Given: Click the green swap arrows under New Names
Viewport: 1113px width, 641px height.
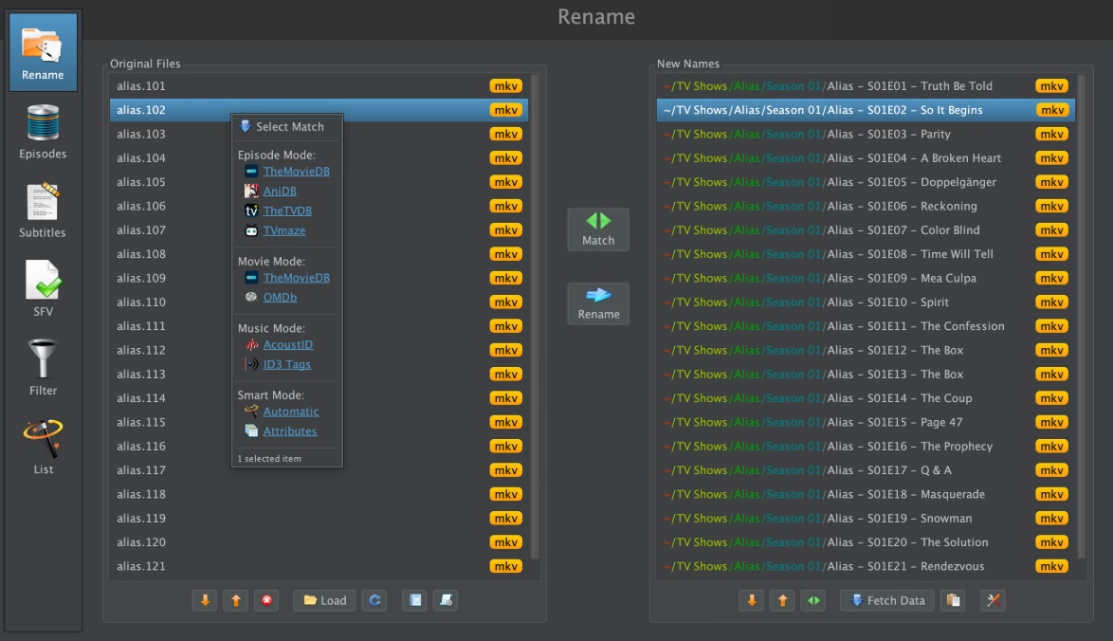Looking at the screenshot, I should (x=813, y=600).
